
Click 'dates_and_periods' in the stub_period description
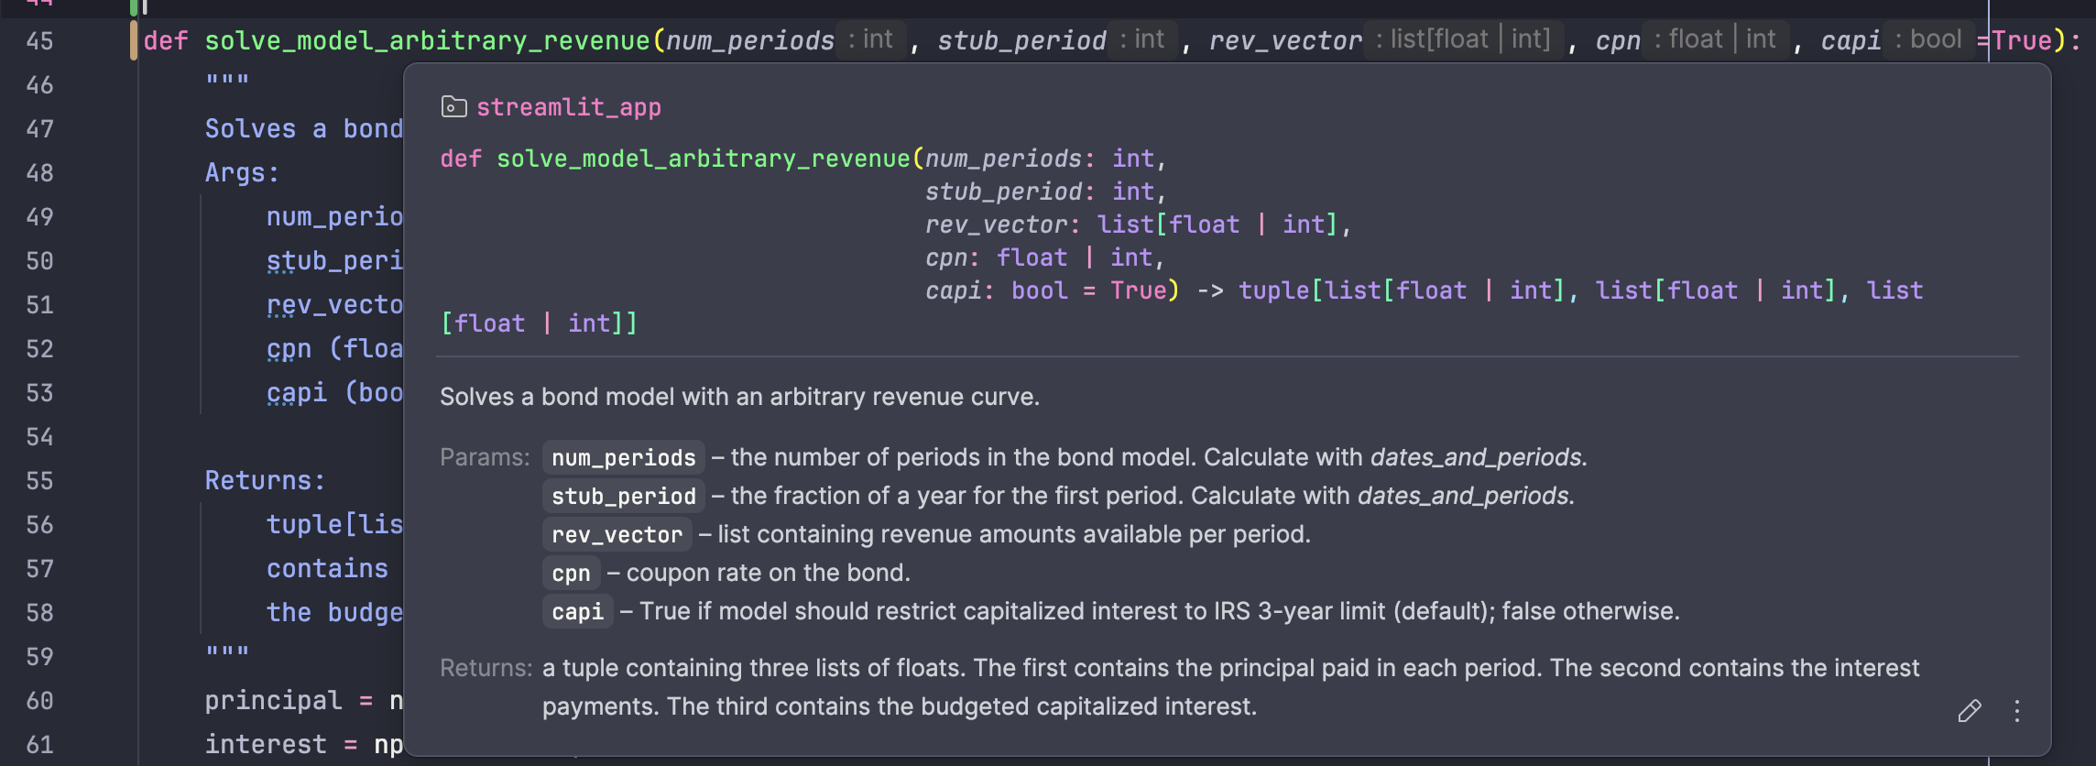coord(1465,496)
